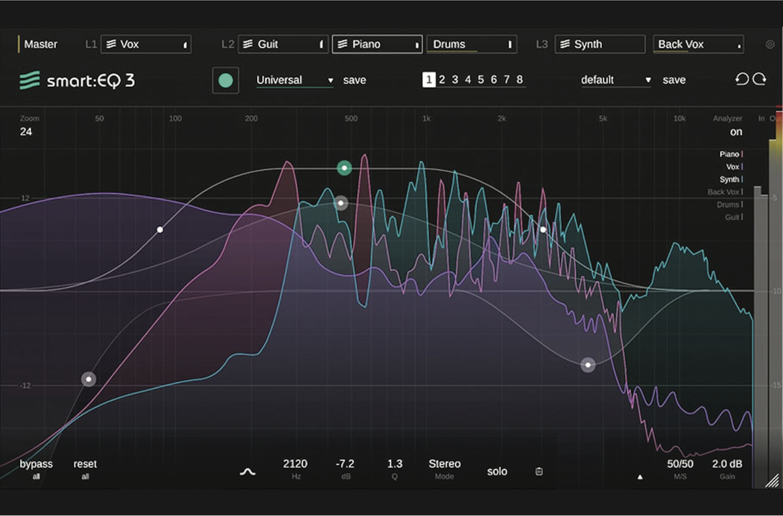Save the Universal profile

coord(354,80)
